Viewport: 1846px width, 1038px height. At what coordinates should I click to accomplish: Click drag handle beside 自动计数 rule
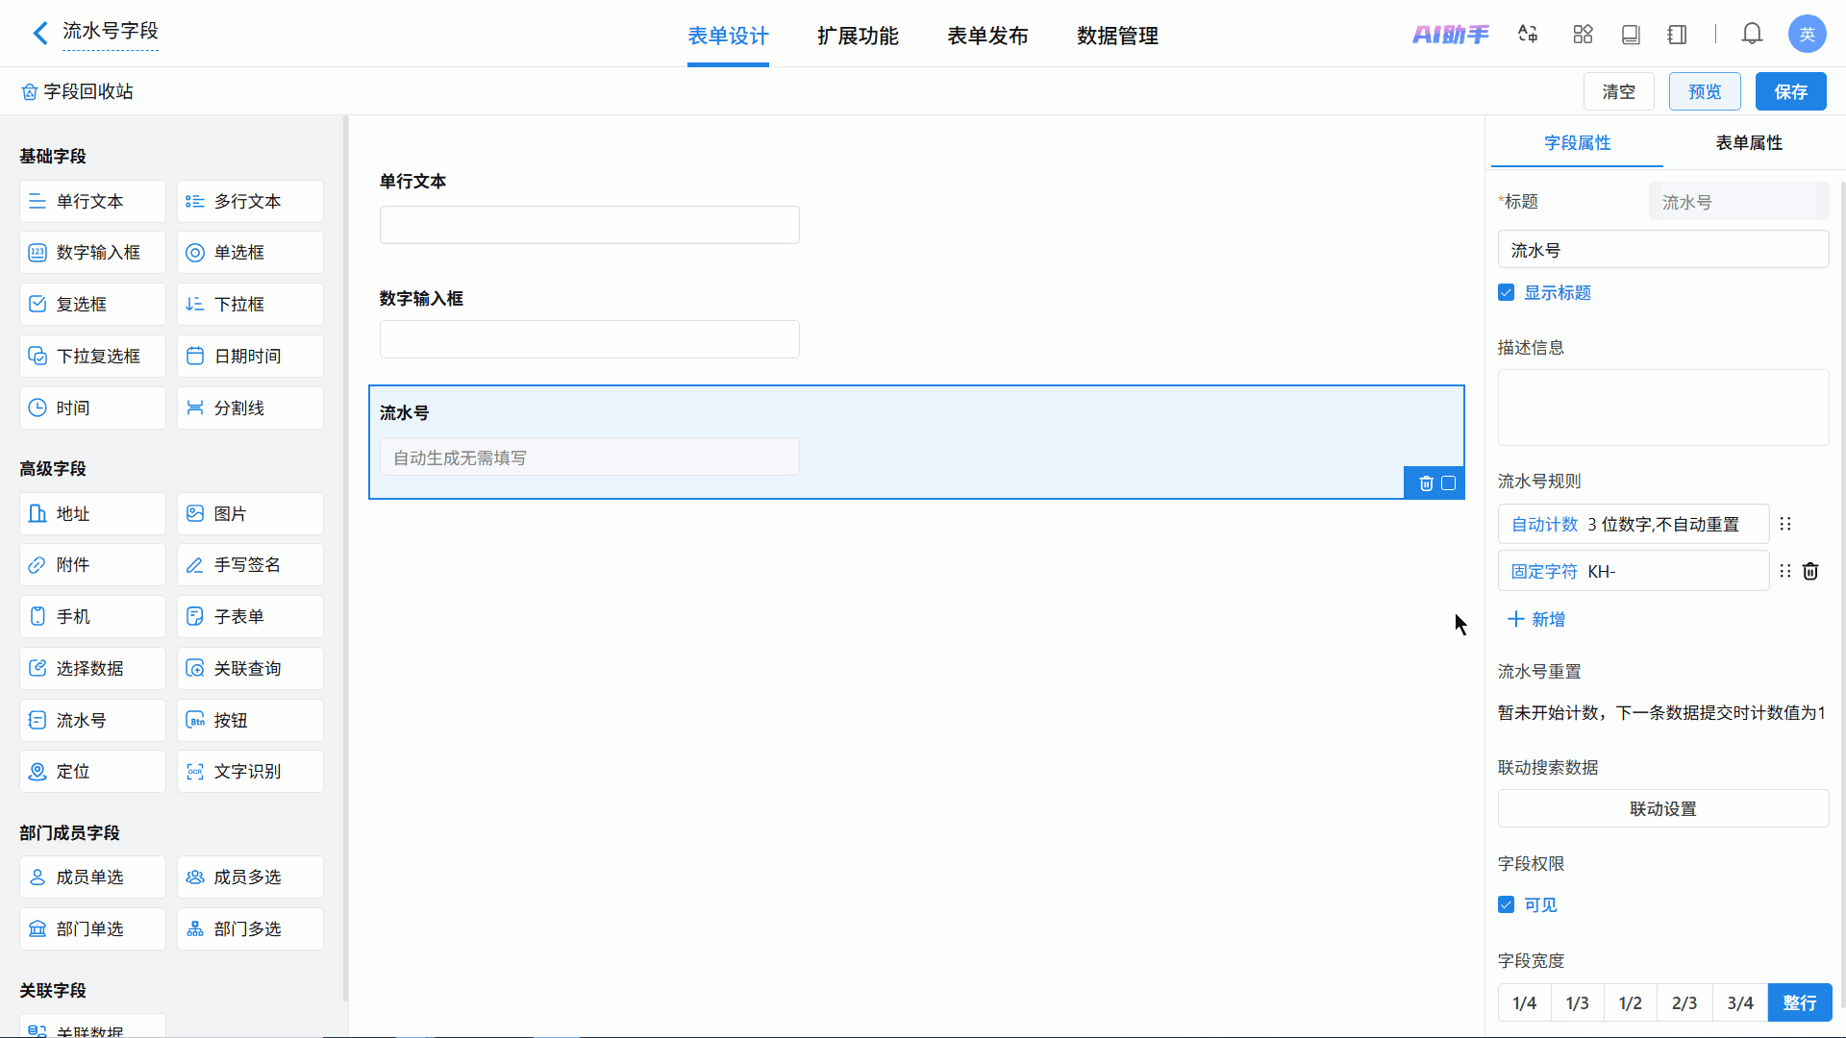[x=1785, y=524]
